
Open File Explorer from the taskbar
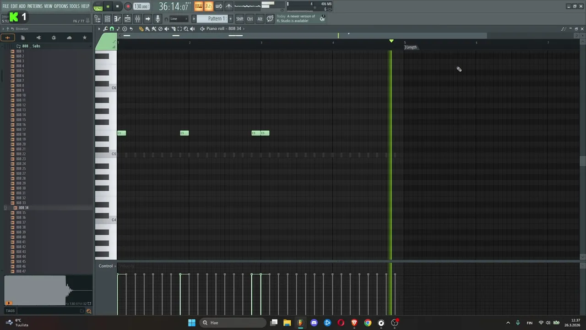click(x=287, y=323)
